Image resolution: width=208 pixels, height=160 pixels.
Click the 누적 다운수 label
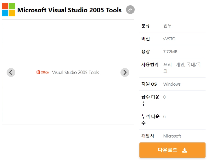pos(150,120)
